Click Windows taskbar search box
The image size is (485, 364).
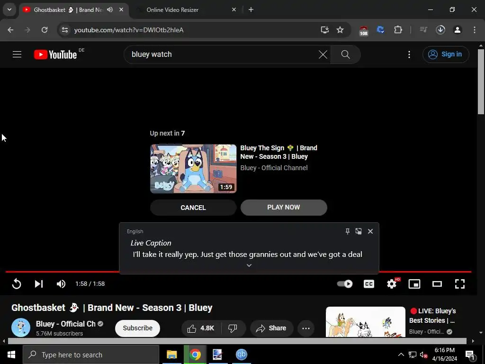(x=91, y=355)
